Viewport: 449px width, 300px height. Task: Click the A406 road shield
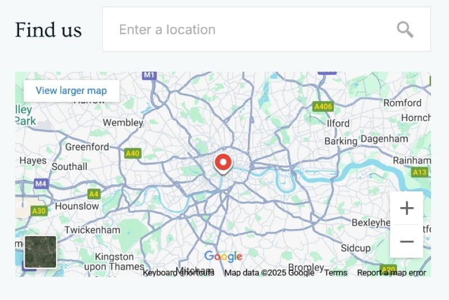[323, 106]
